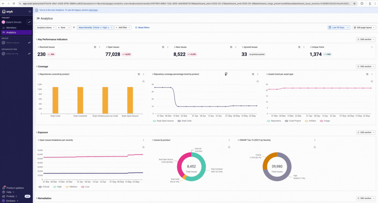Toggle Snyk Code series in coverage legend
378x203 pixels.
[x=185, y=121]
